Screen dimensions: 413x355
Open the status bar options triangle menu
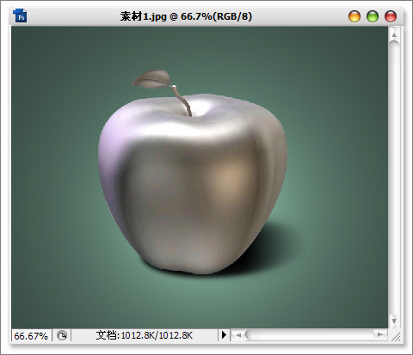(x=224, y=334)
